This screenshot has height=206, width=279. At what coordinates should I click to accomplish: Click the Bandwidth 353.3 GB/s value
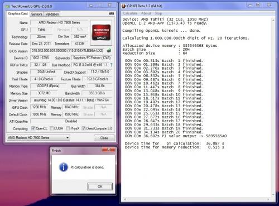(x=97, y=93)
